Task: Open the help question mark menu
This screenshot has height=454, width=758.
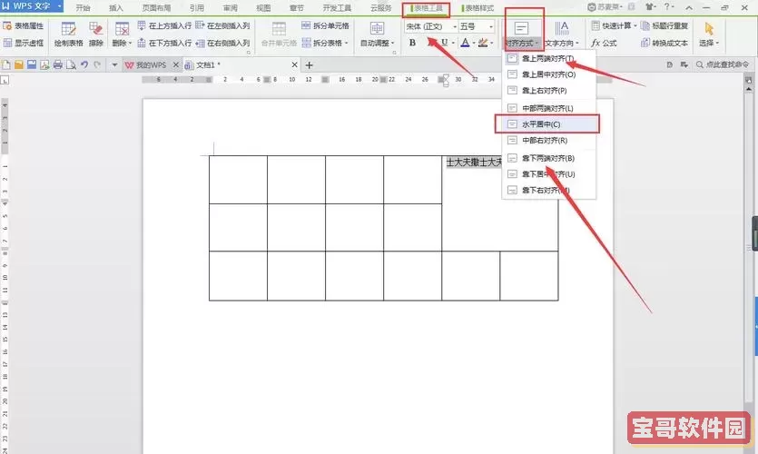Action: click(667, 7)
